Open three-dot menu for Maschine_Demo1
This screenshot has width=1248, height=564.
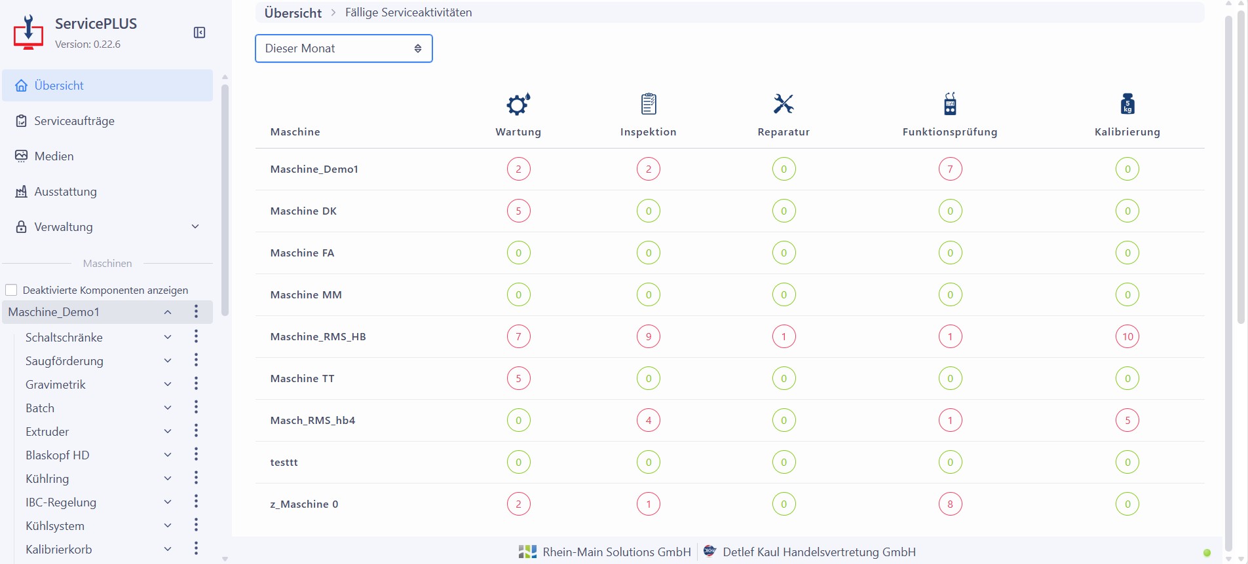pyautogui.click(x=196, y=312)
